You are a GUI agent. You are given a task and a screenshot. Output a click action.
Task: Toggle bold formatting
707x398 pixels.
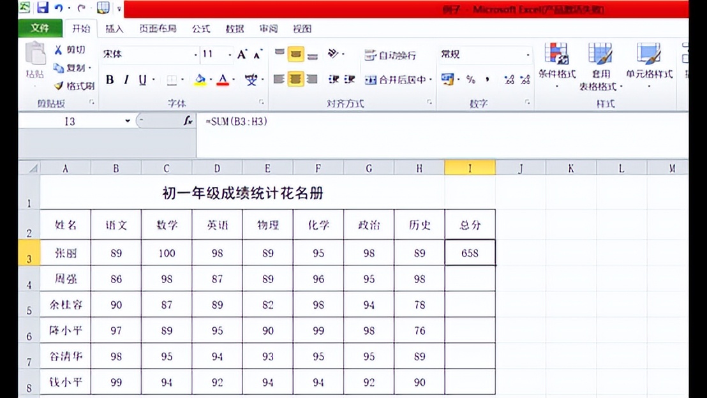point(110,80)
